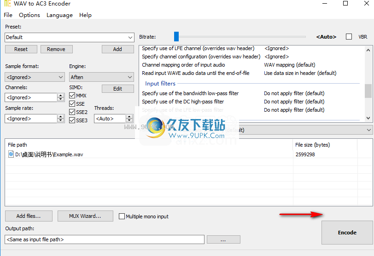Viewport: 374px width, 256px height.
Task: Click the Edit engines button
Action: click(117, 89)
